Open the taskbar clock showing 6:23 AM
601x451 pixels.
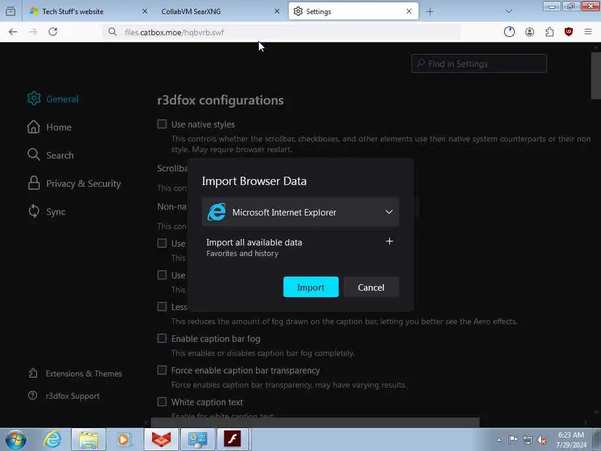(x=571, y=440)
